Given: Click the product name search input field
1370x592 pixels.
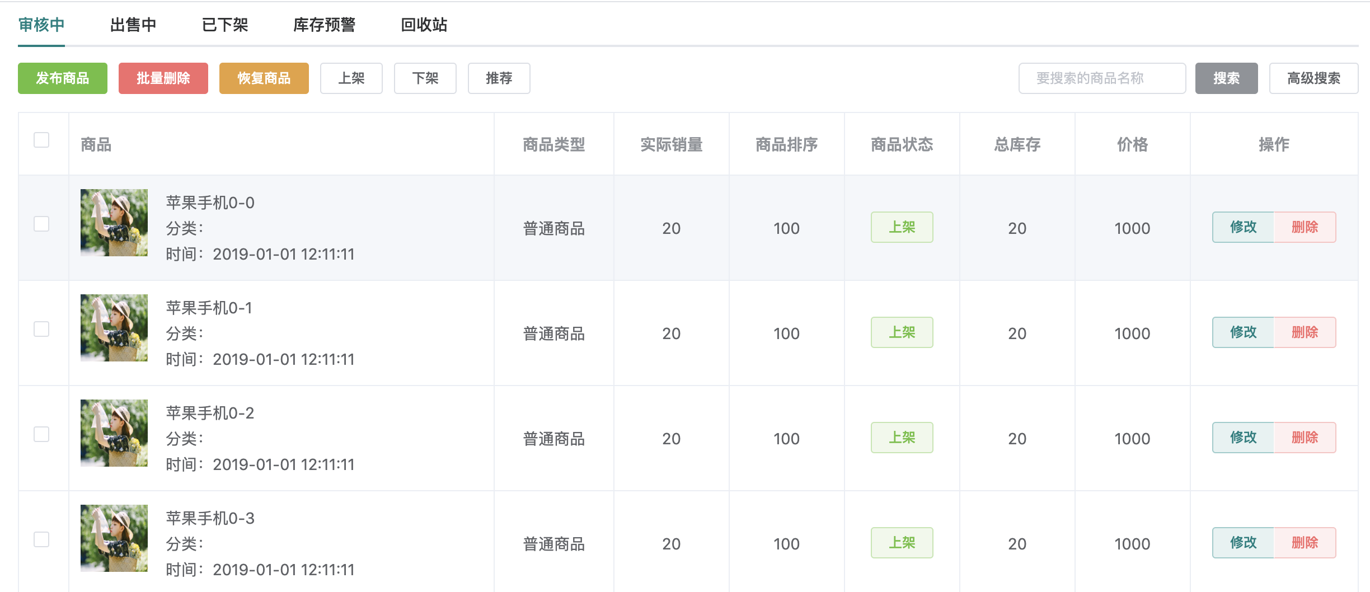Looking at the screenshot, I should click(1101, 78).
